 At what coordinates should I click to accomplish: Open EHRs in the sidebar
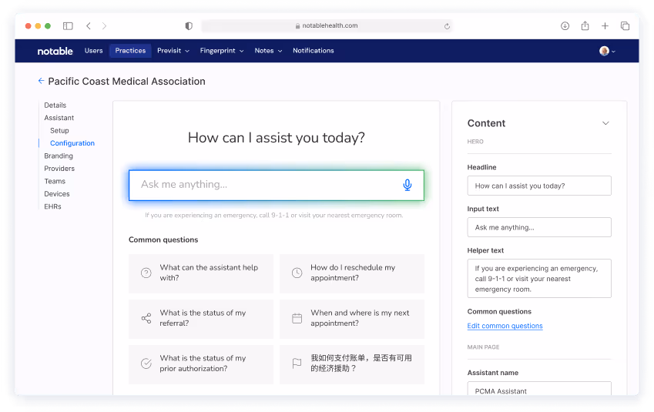point(52,206)
